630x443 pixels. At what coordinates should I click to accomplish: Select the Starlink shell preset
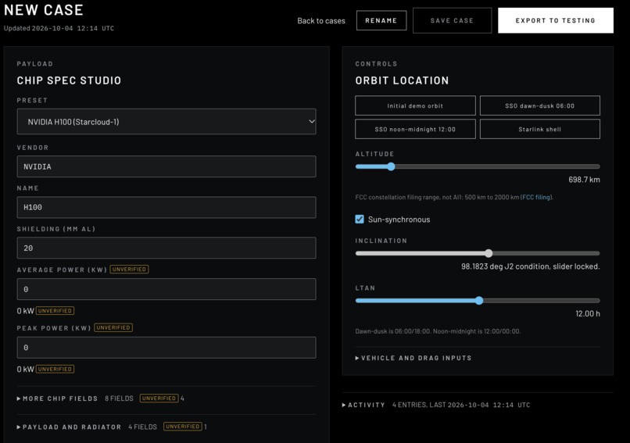(539, 129)
